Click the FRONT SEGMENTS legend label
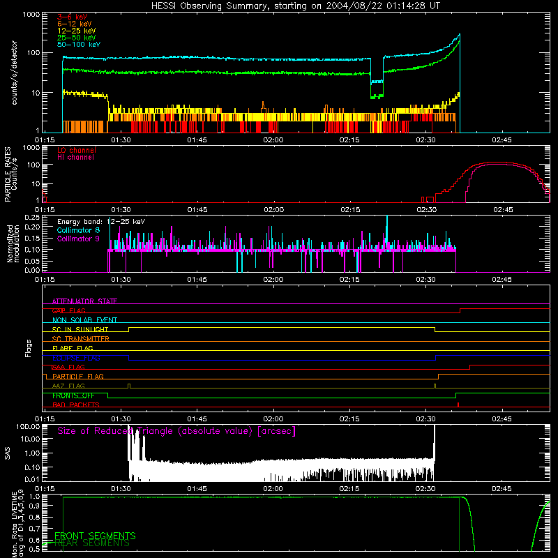Image resolution: width=558 pixels, height=558 pixels. (x=95, y=536)
